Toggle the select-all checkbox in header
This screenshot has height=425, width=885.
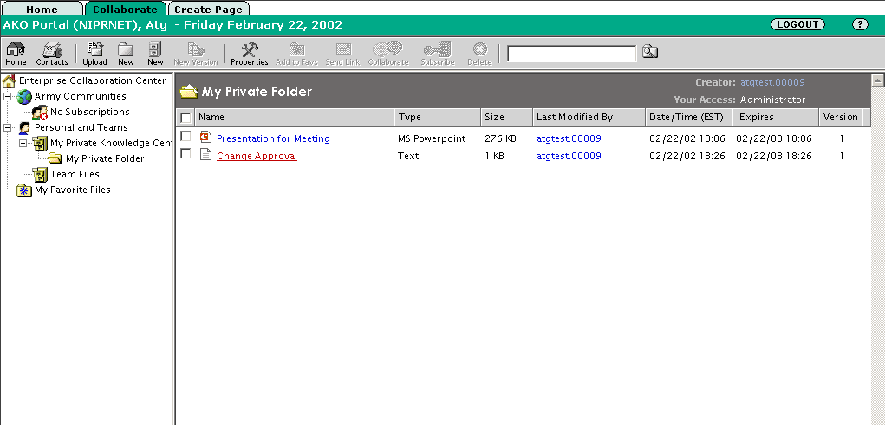[185, 117]
